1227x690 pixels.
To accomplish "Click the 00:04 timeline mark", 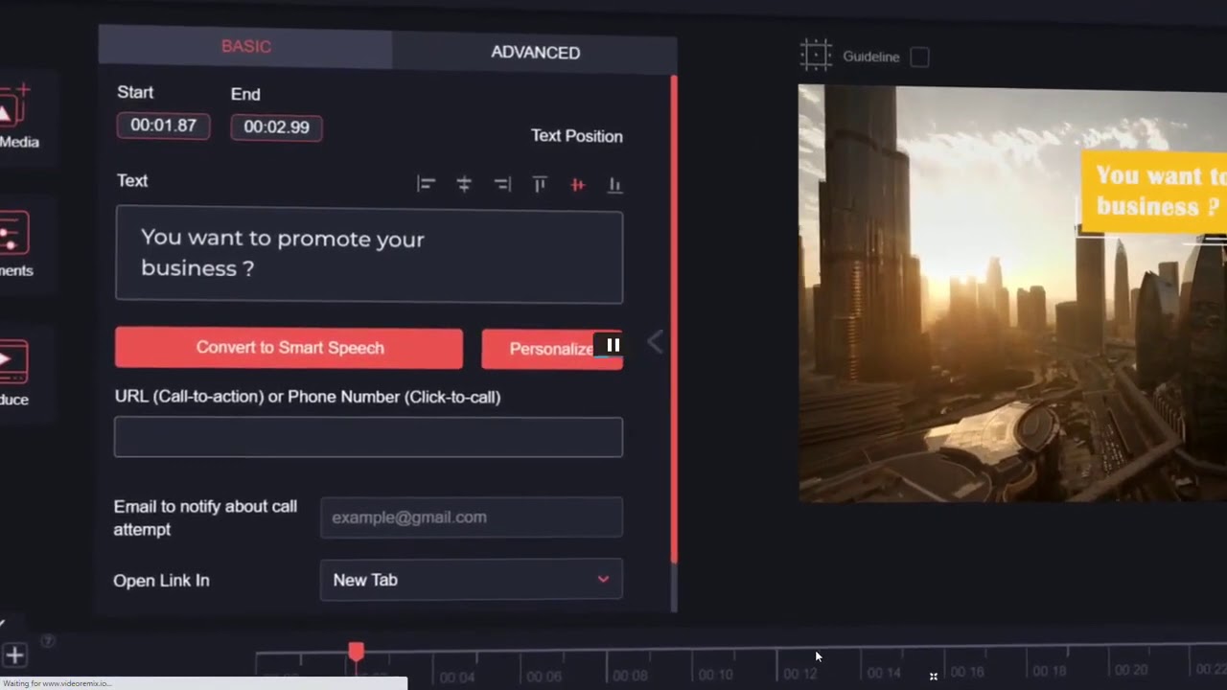I will [457, 678].
